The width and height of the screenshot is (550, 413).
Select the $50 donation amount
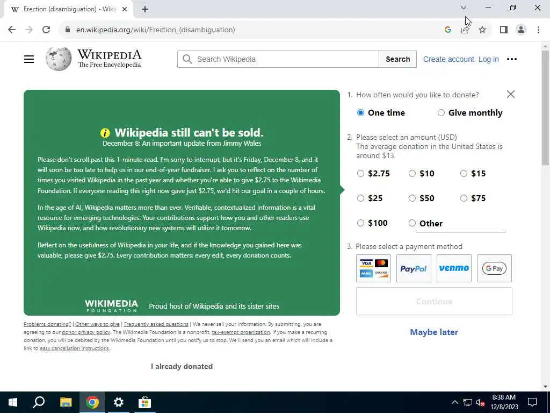[x=412, y=198]
